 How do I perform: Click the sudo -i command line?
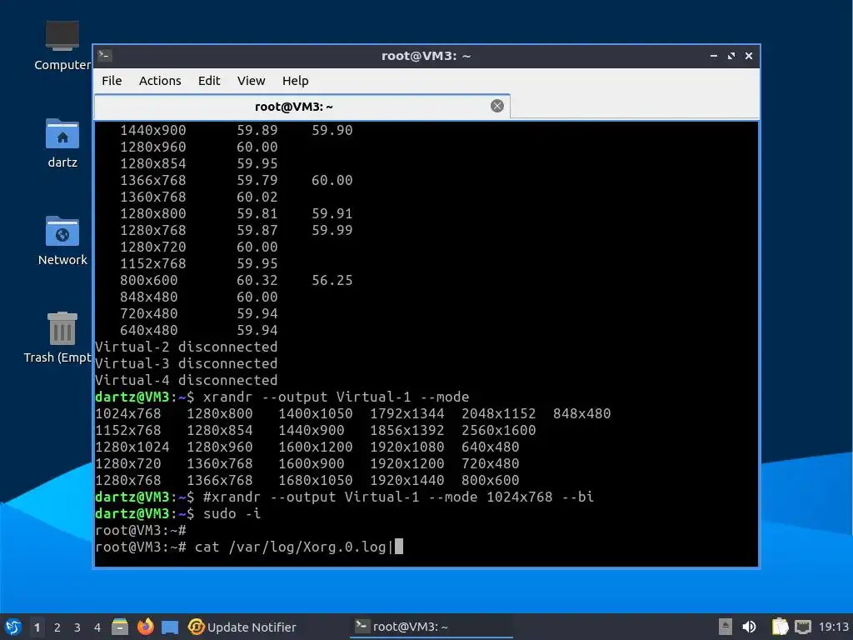point(178,513)
